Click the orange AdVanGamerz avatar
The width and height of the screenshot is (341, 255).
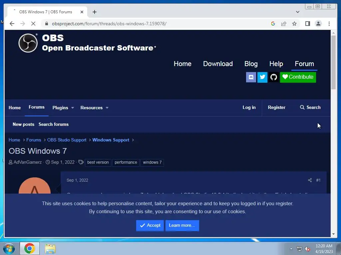click(x=35, y=186)
